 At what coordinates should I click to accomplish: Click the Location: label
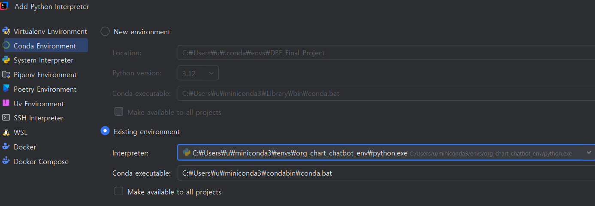click(x=127, y=53)
